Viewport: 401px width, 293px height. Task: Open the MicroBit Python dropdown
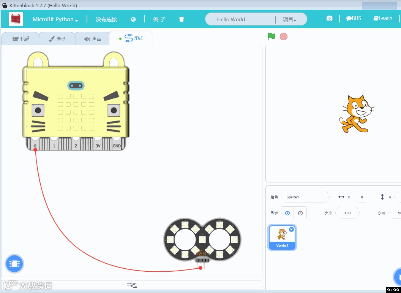pyautogui.click(x=55, y=19)
